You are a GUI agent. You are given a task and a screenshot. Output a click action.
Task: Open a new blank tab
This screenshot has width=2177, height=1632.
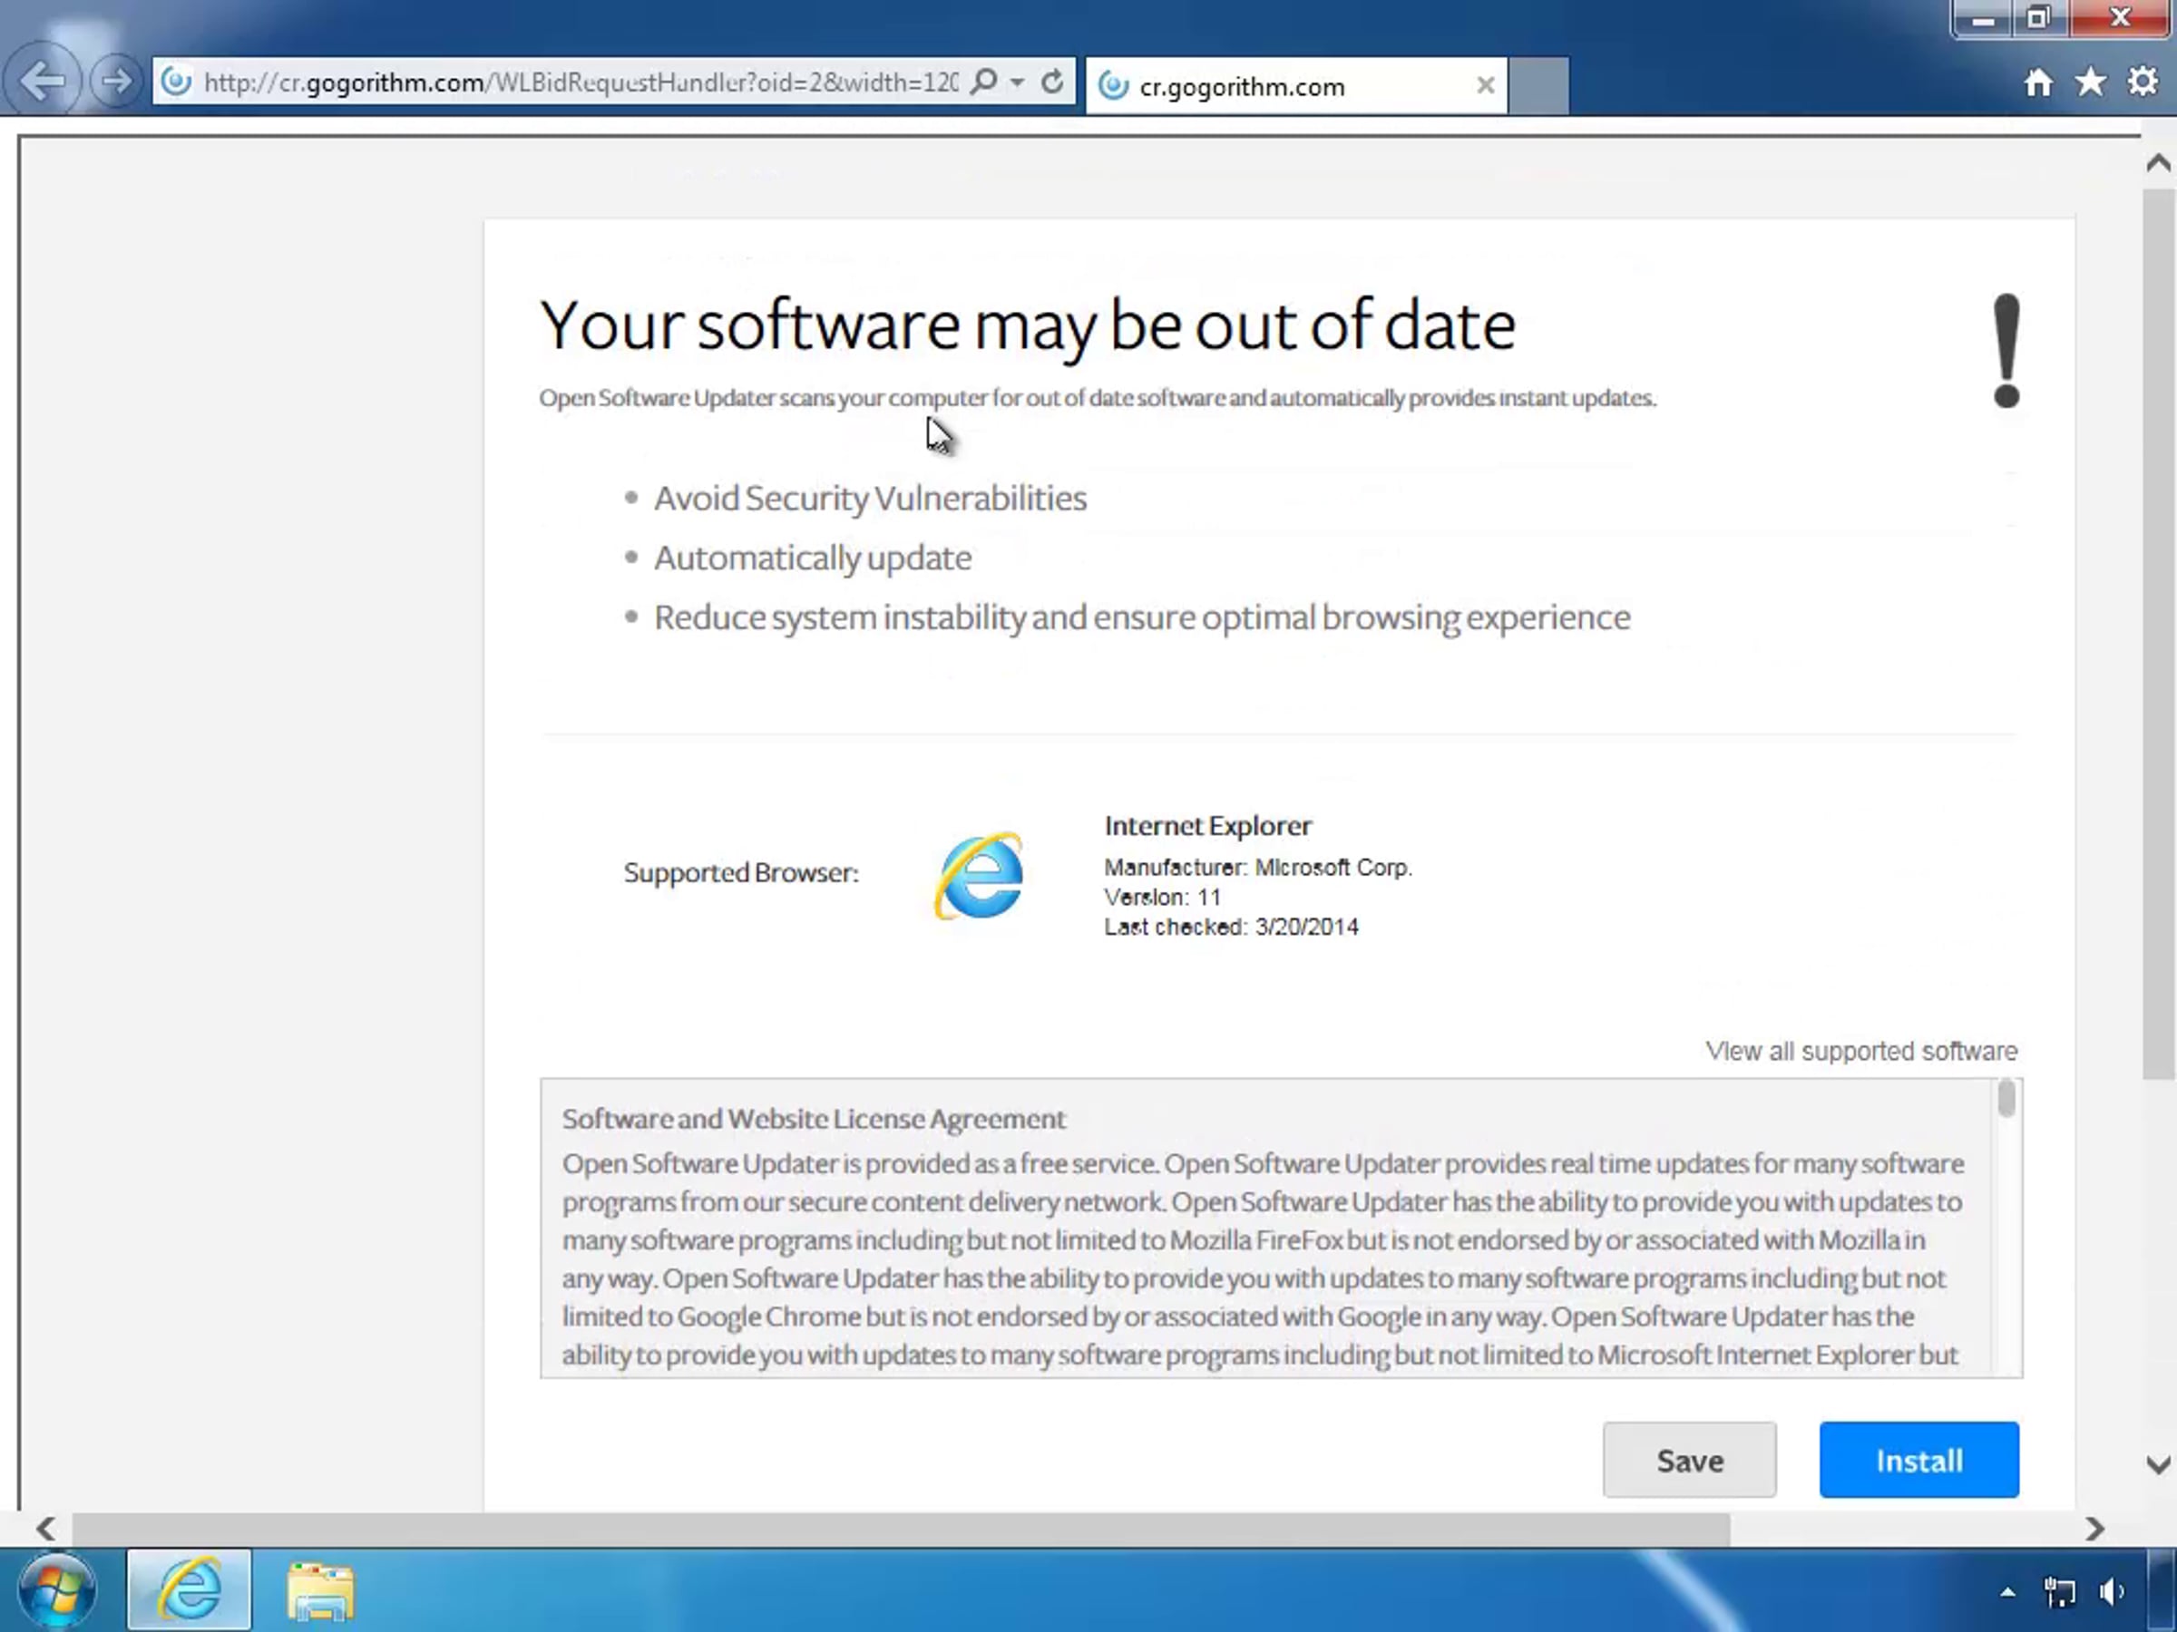click(x=1538, y=86)
